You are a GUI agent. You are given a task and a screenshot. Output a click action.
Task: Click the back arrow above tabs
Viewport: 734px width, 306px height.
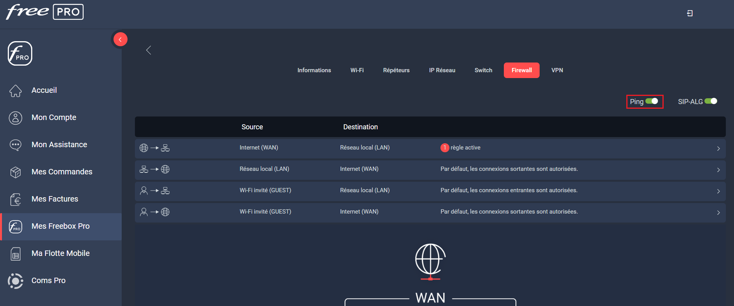tap(149, 50)
